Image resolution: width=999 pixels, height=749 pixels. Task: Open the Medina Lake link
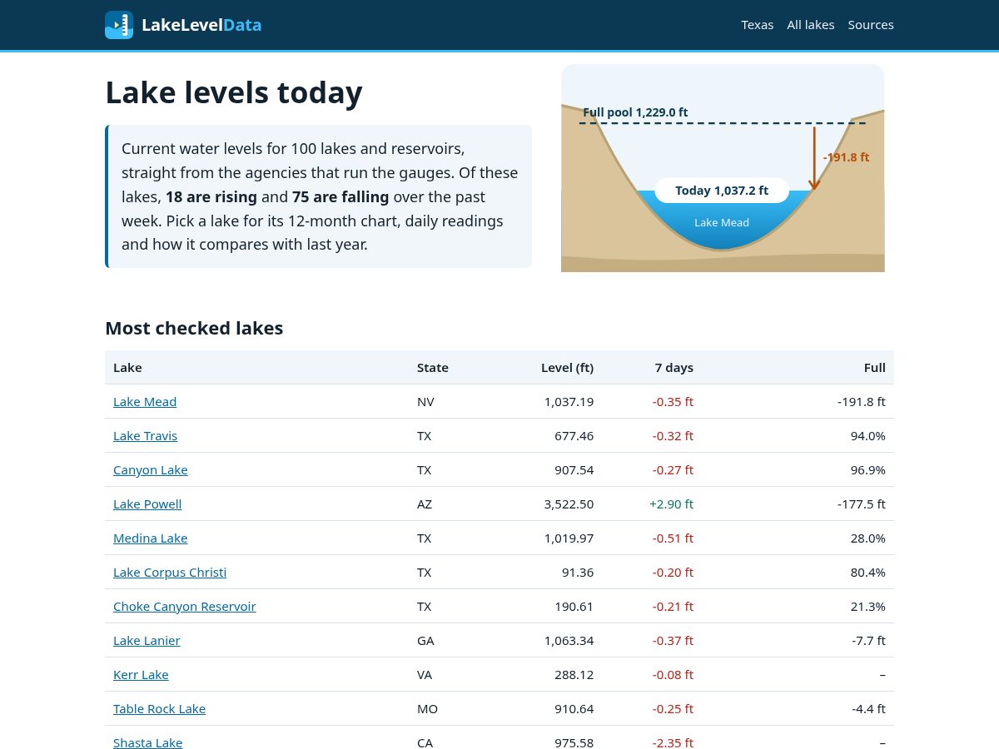(x=151, y=538)
